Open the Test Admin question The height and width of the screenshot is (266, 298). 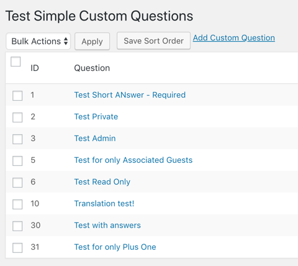coord(95,139)
